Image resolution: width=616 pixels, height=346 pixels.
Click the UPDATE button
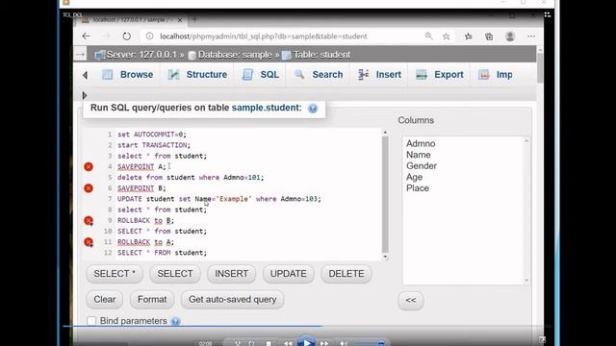(289, 274)
